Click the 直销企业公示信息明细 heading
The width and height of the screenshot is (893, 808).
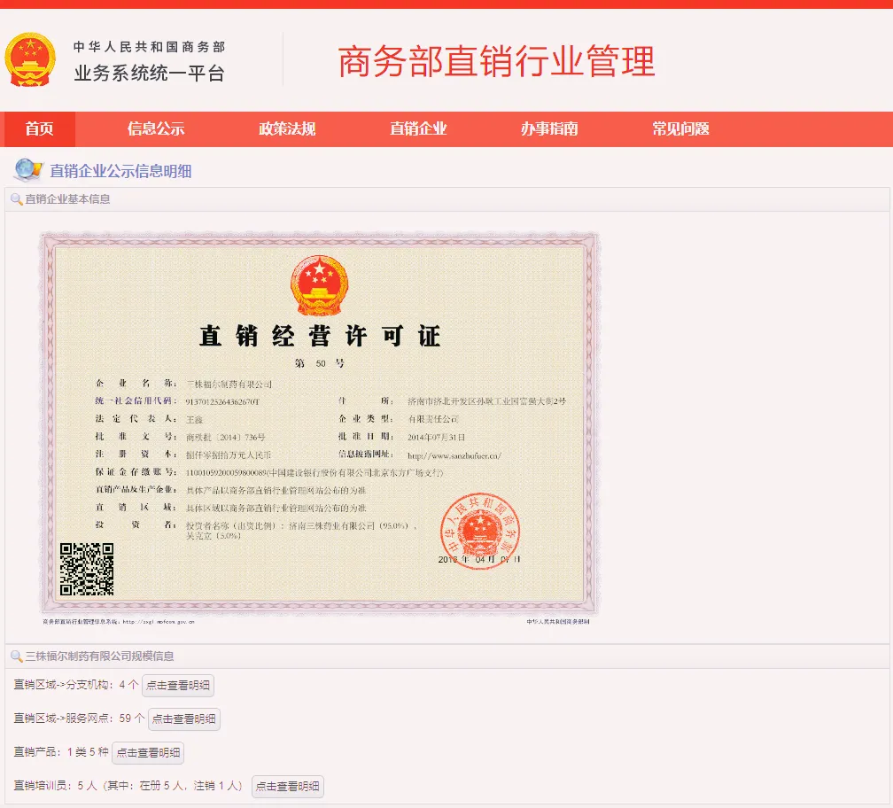point(120,171)
